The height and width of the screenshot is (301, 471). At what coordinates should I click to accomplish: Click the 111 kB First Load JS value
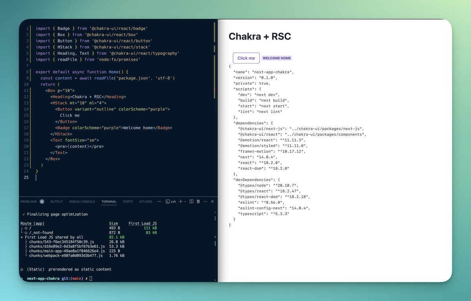click(x=150, y=228)
